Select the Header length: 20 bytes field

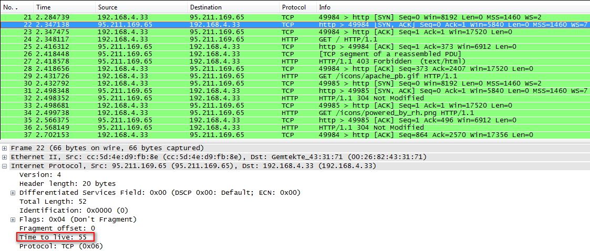click(67, 184)
